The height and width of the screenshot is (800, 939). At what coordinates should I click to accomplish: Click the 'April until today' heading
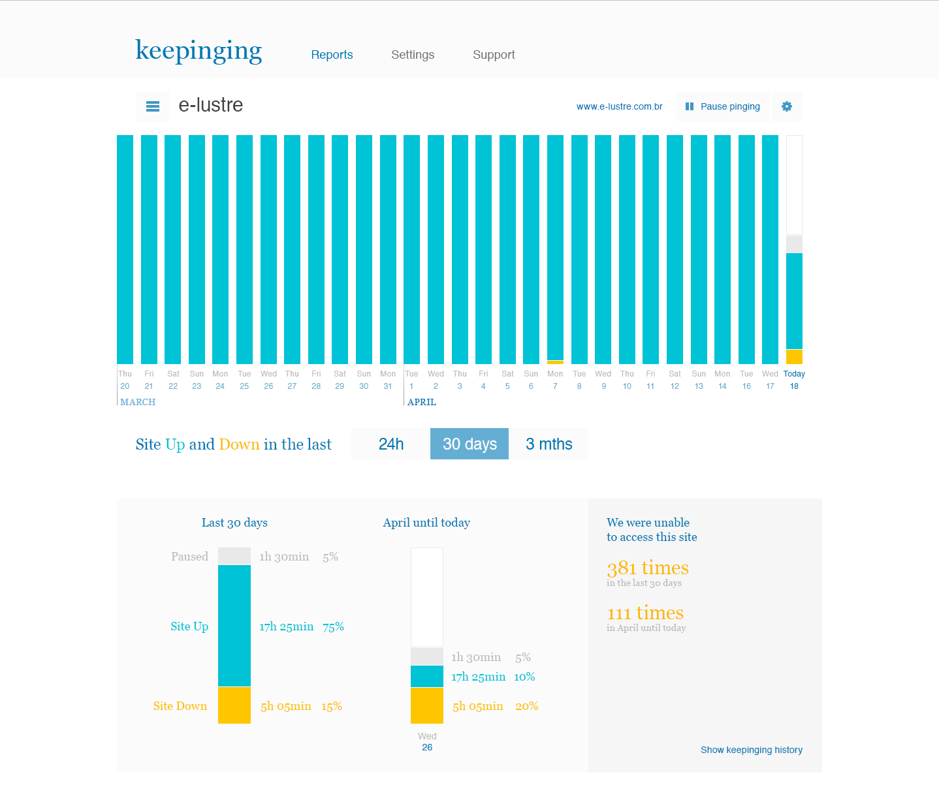(x=426, y=523)
